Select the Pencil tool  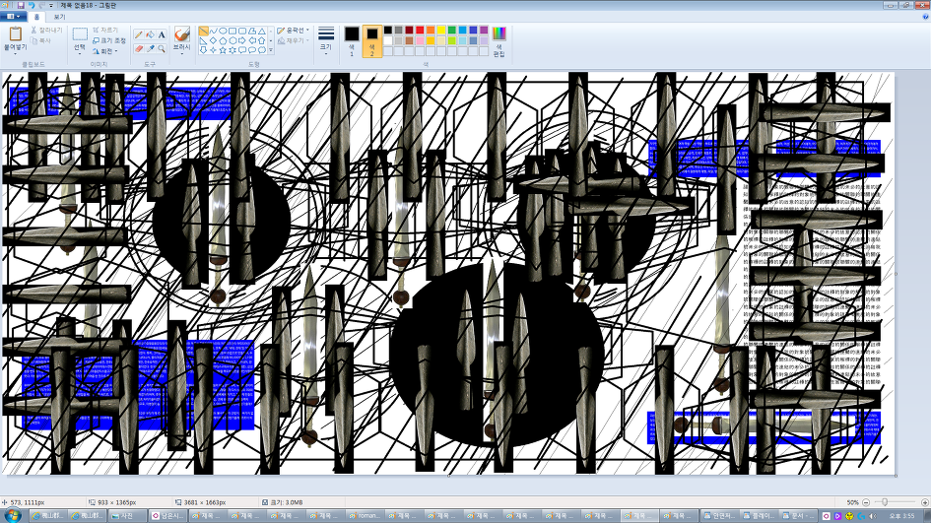pos(138,34)
